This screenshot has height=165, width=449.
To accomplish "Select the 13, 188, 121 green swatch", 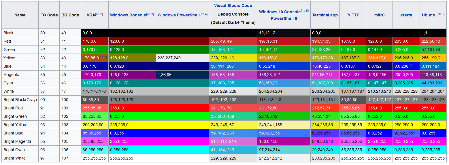I will pos(233,50).
